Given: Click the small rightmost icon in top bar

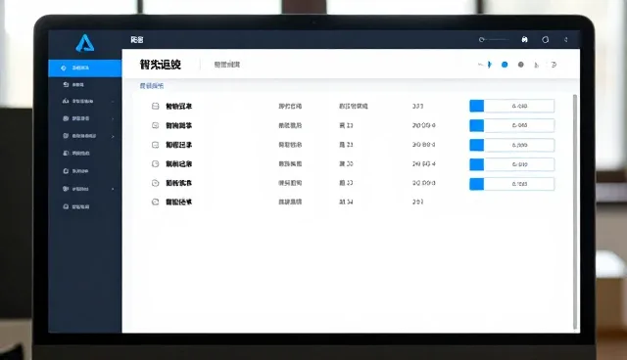Looking at the screenshot, I should tap(566, 39).
